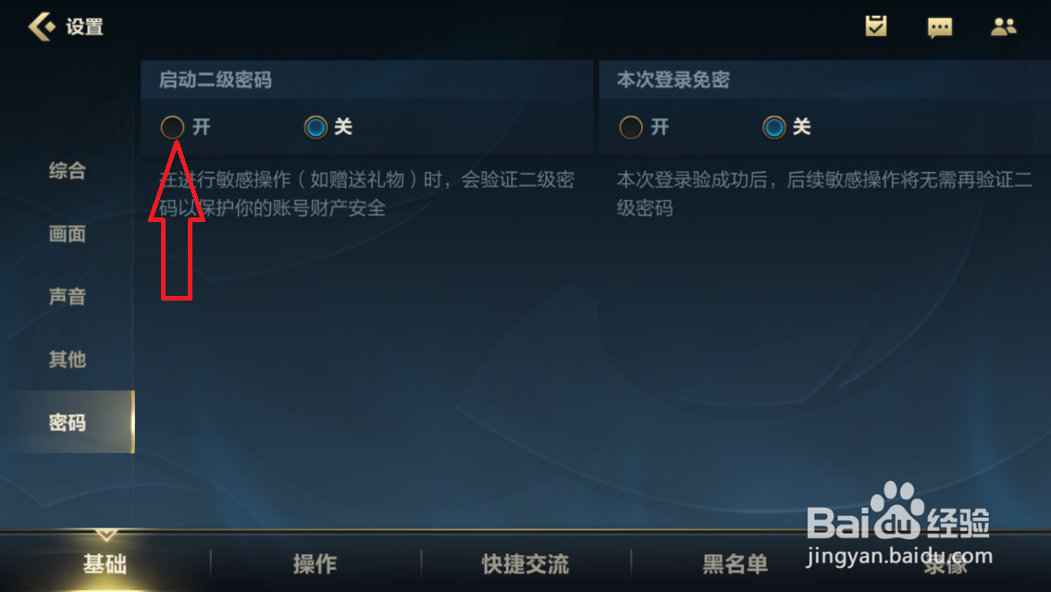The height and width of the screenshot is (592, 1051).
Task: Open the friends list icon
Action: point(1004,27)
